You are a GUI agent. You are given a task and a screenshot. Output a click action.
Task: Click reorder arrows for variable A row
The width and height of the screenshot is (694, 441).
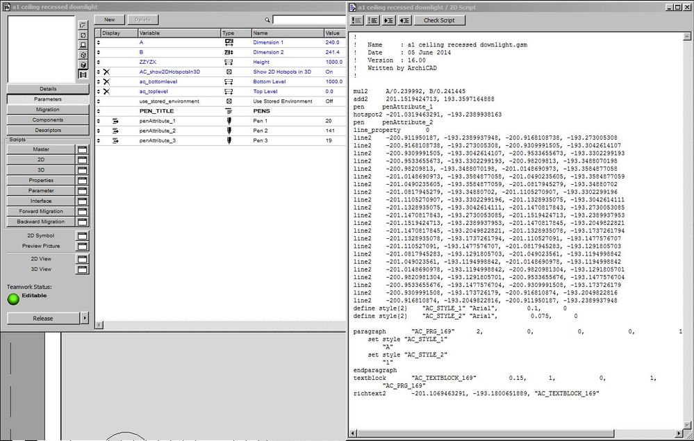click(98, 42)
